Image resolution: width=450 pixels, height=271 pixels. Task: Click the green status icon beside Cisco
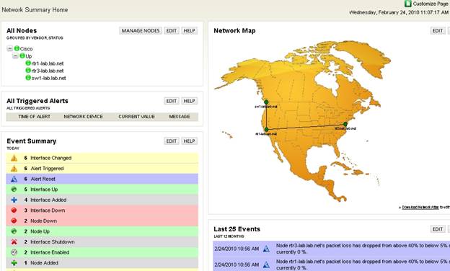coord(17,48)
